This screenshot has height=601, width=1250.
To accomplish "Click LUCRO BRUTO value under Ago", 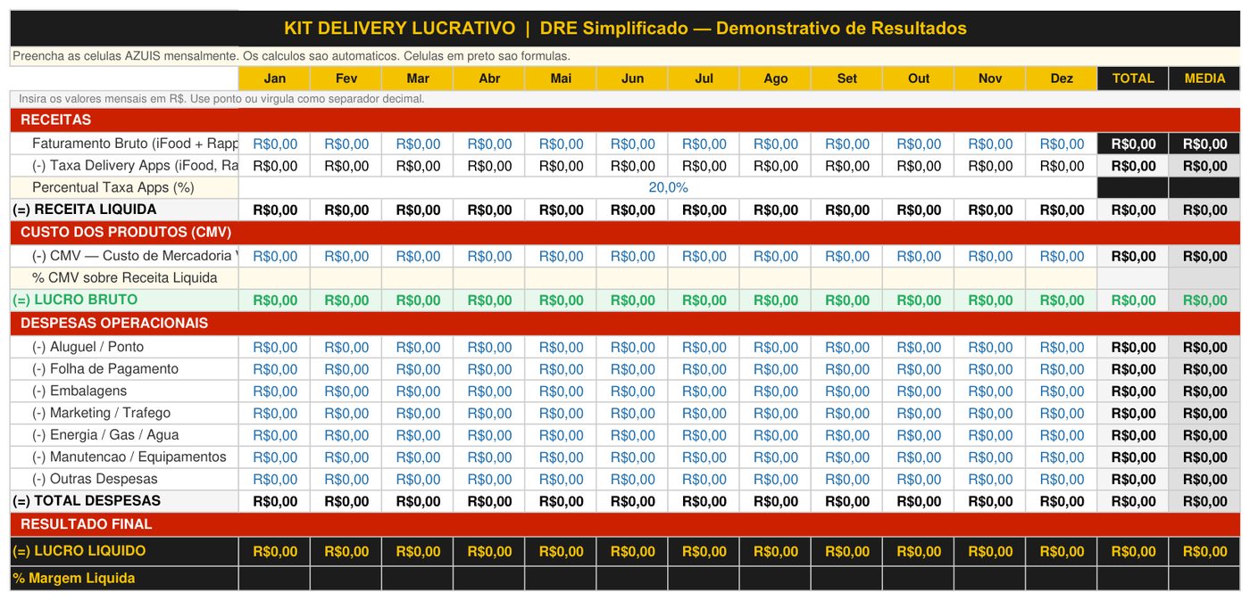I will coord(776,300).
